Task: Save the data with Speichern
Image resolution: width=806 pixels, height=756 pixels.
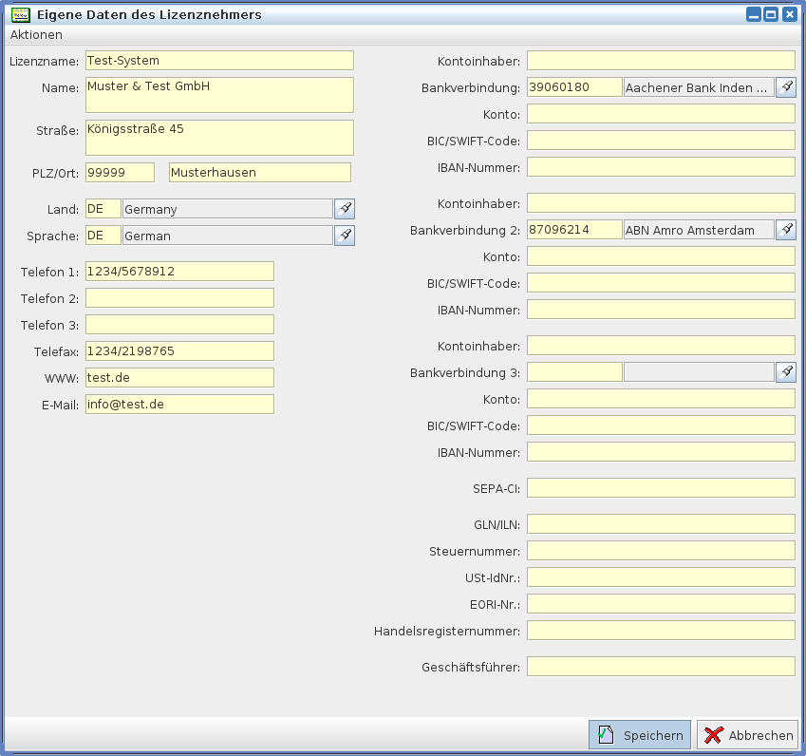Action: tap(640, 735)
